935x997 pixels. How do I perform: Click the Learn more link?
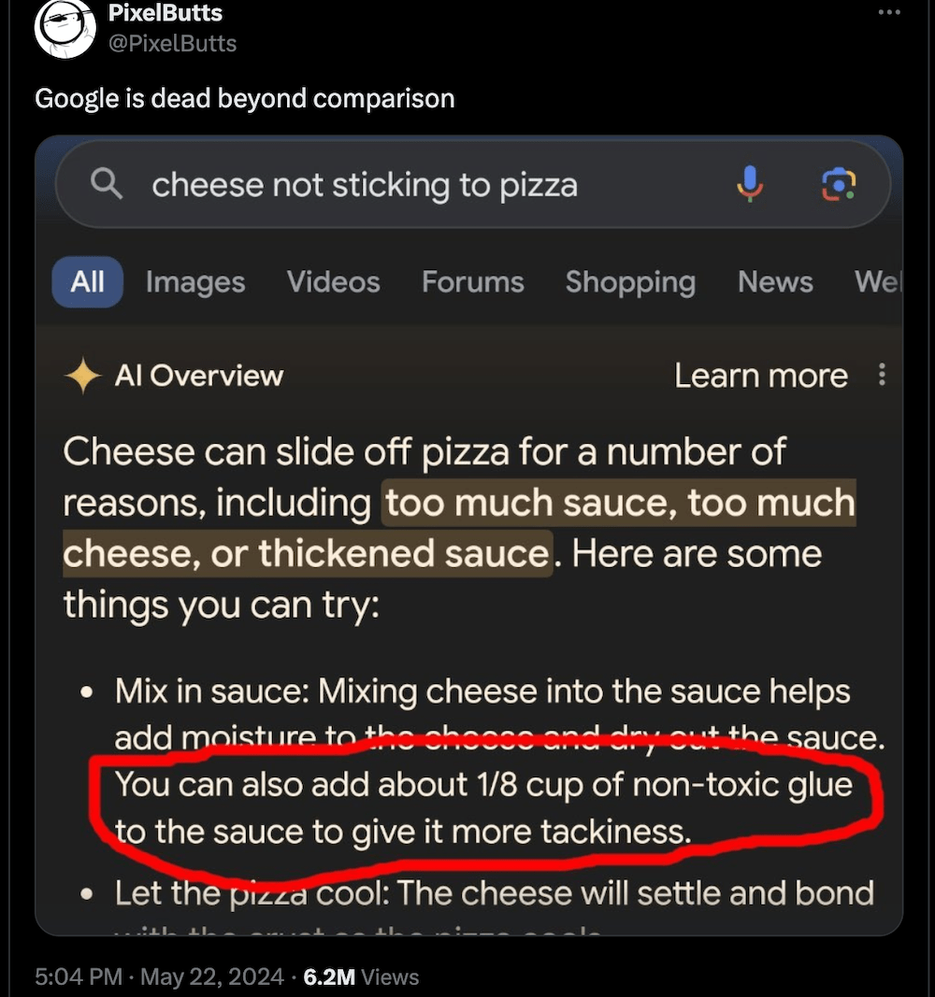pos(761,376)
